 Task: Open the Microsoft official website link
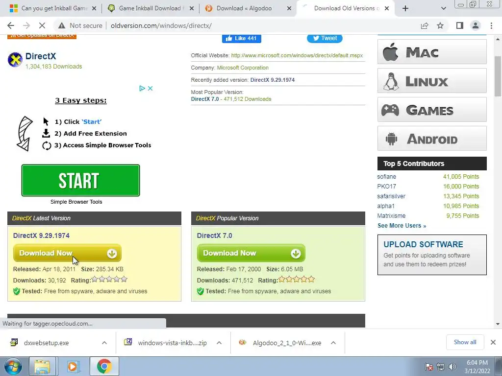click(297, 55)
